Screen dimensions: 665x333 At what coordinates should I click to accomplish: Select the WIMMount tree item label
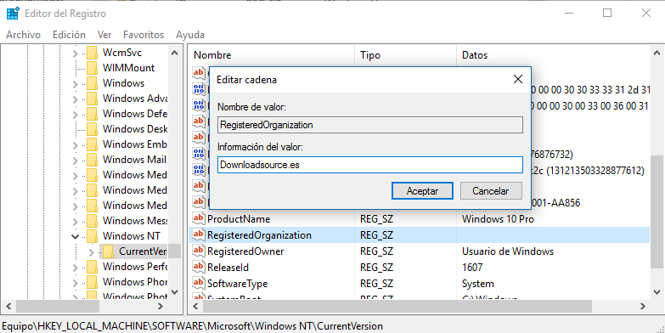point(128,68)
